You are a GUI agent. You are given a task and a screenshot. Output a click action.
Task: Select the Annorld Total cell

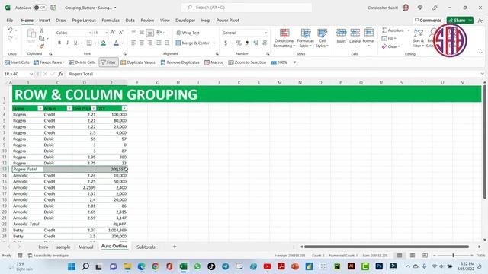click(x=27, y=224)
